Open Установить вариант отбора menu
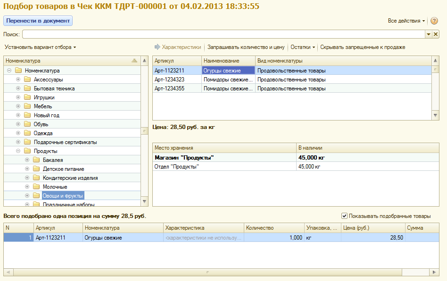This screenshot has height=281, width=447. [x=40, y=47]
